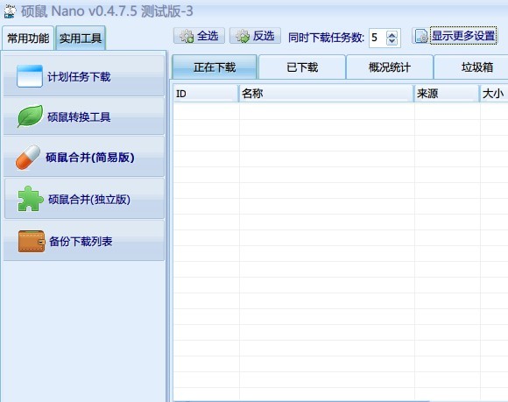Click the ID column header
Viewport: 508px width, 402px height.
[x=206, y=94]
